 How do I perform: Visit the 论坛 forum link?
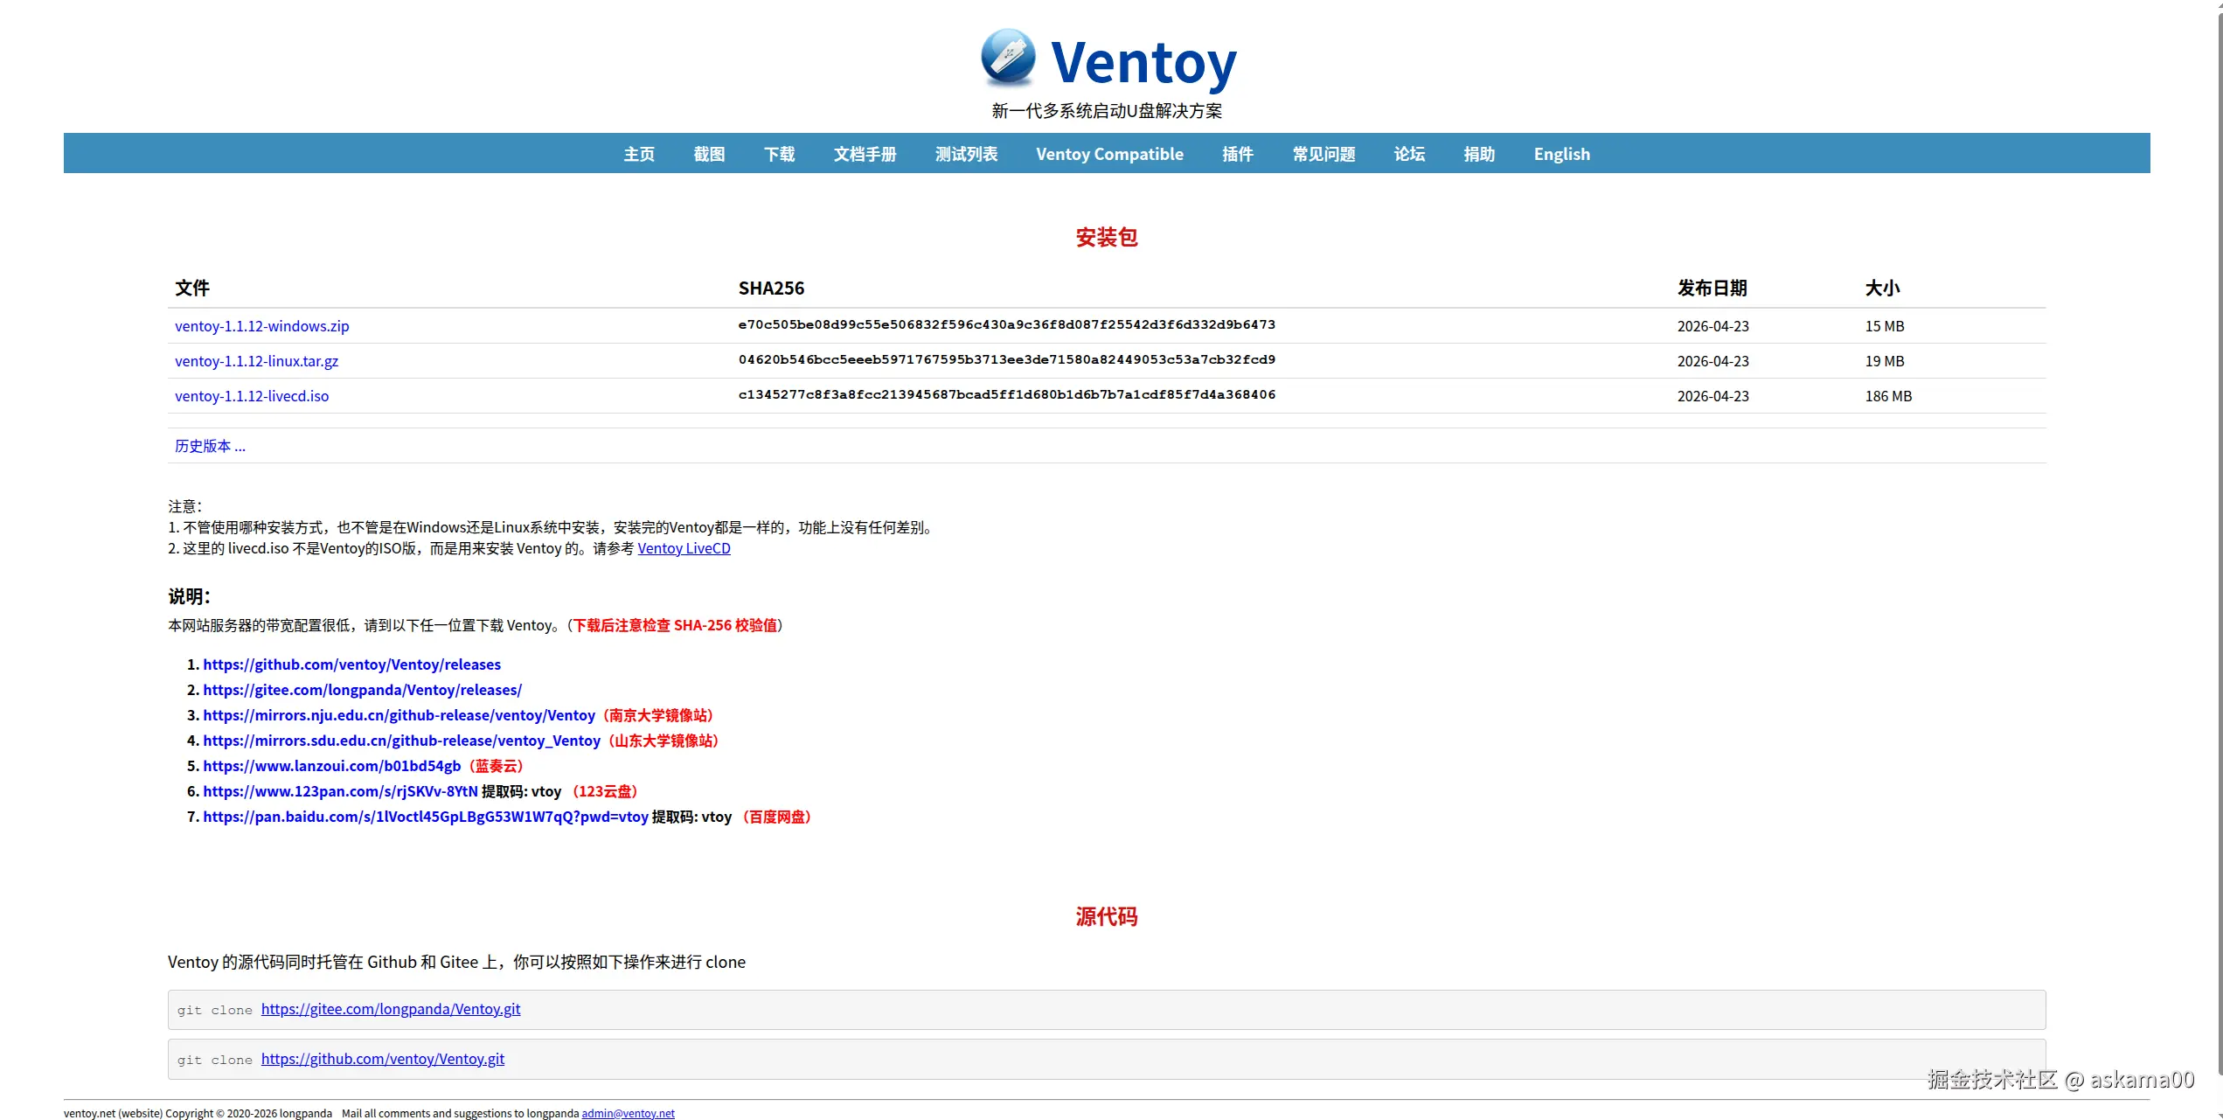[1409, 154]
